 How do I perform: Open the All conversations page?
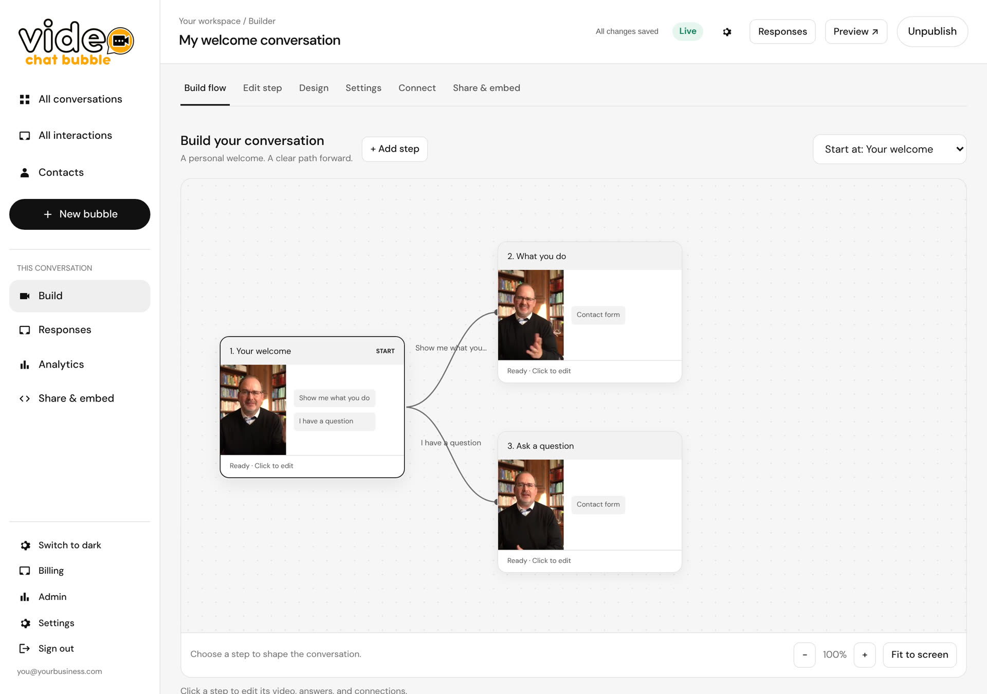tap(80, 99)
